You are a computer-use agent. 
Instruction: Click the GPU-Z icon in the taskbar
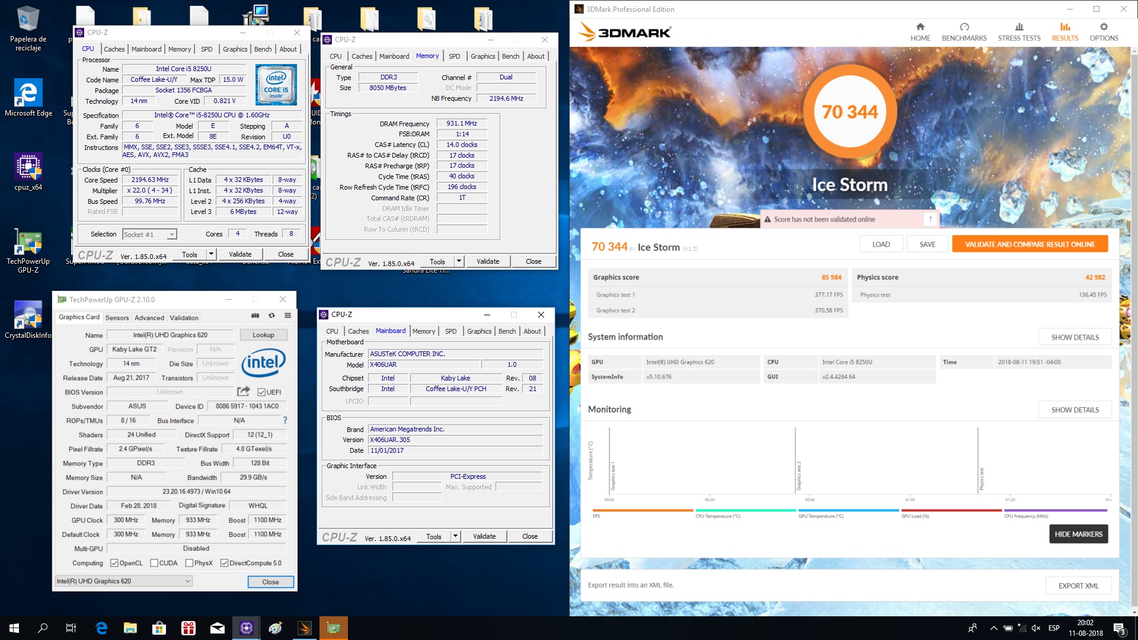click(334, 628)
